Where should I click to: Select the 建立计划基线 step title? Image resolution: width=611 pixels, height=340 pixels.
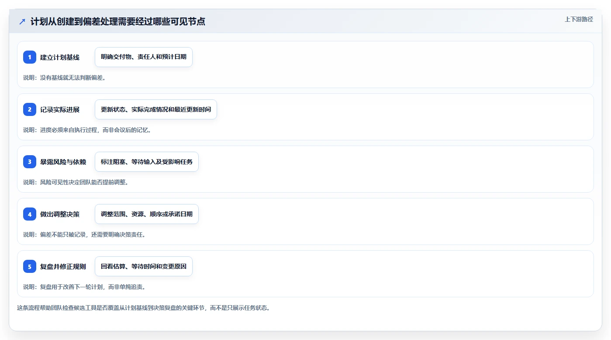pyautogui.click(x=60, y=57)
